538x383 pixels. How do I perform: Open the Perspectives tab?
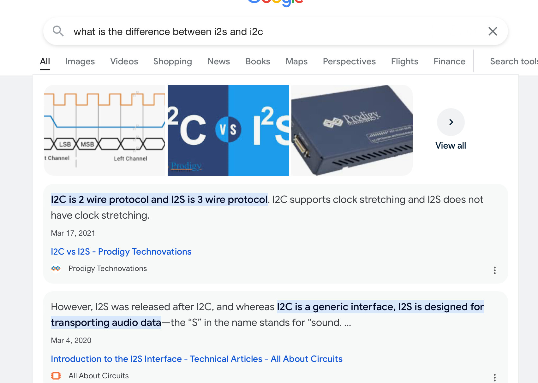pos(349,62)
